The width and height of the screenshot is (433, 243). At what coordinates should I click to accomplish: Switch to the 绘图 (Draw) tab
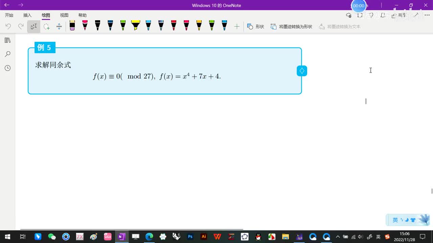coord(46,15)
